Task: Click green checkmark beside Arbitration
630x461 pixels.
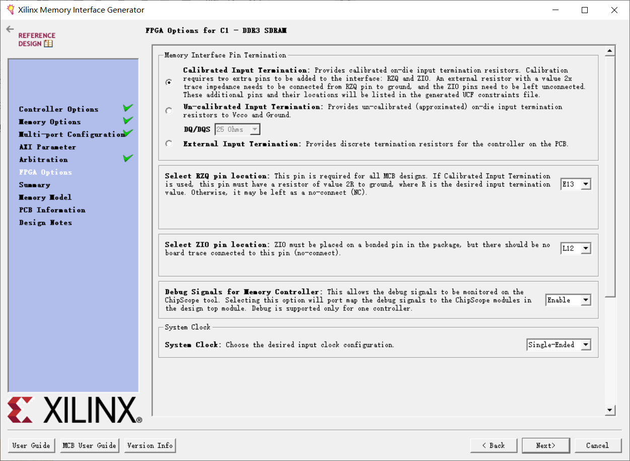Action: 128,158
